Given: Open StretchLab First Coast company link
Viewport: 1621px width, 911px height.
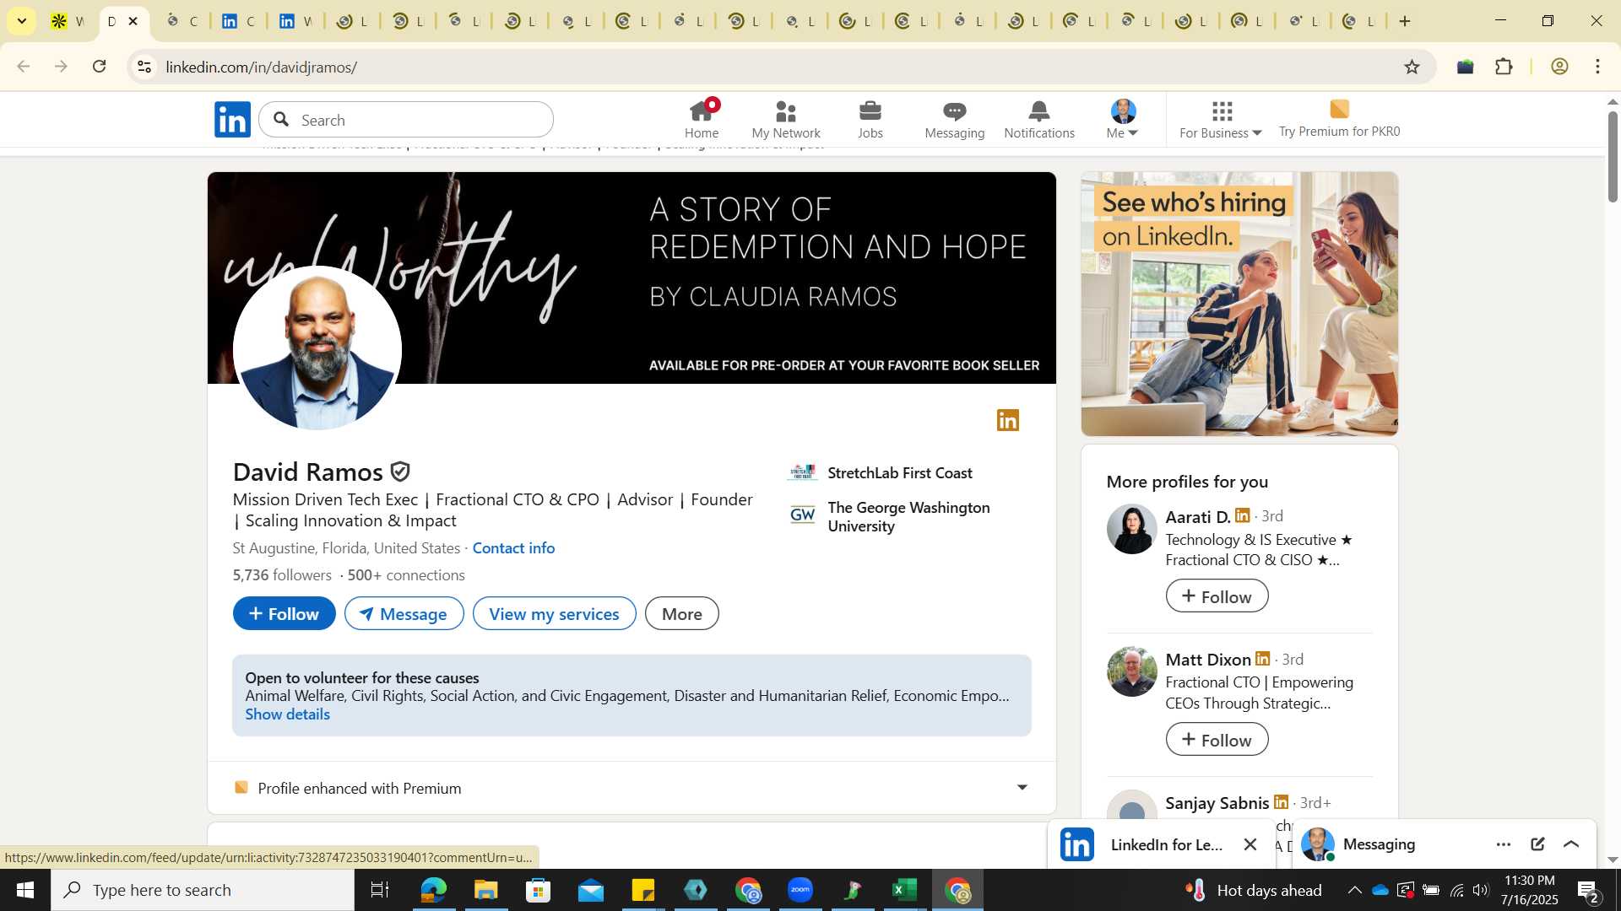Looking at the screenshot, I should coord(900,472).
